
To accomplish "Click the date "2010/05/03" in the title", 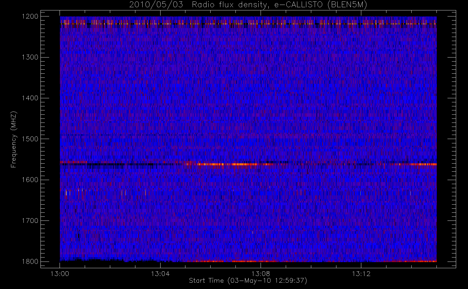I will pos(156,5).
